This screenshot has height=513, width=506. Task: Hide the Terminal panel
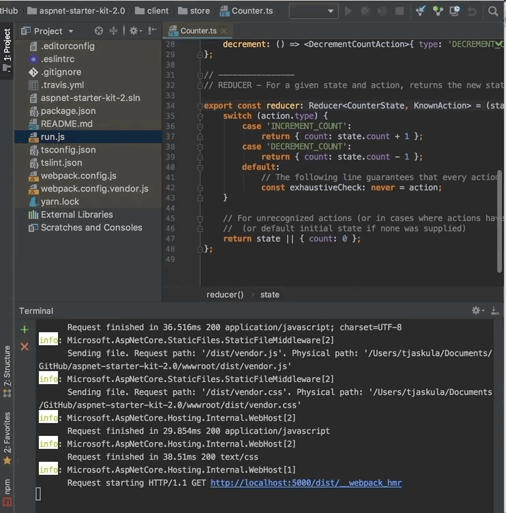(495, 310)
